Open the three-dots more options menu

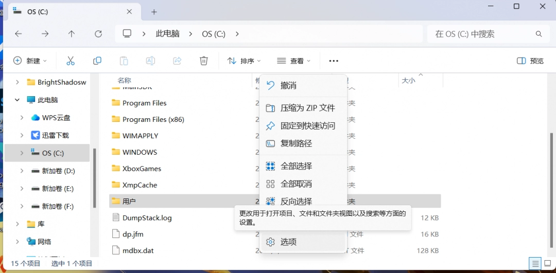point(334,61)
